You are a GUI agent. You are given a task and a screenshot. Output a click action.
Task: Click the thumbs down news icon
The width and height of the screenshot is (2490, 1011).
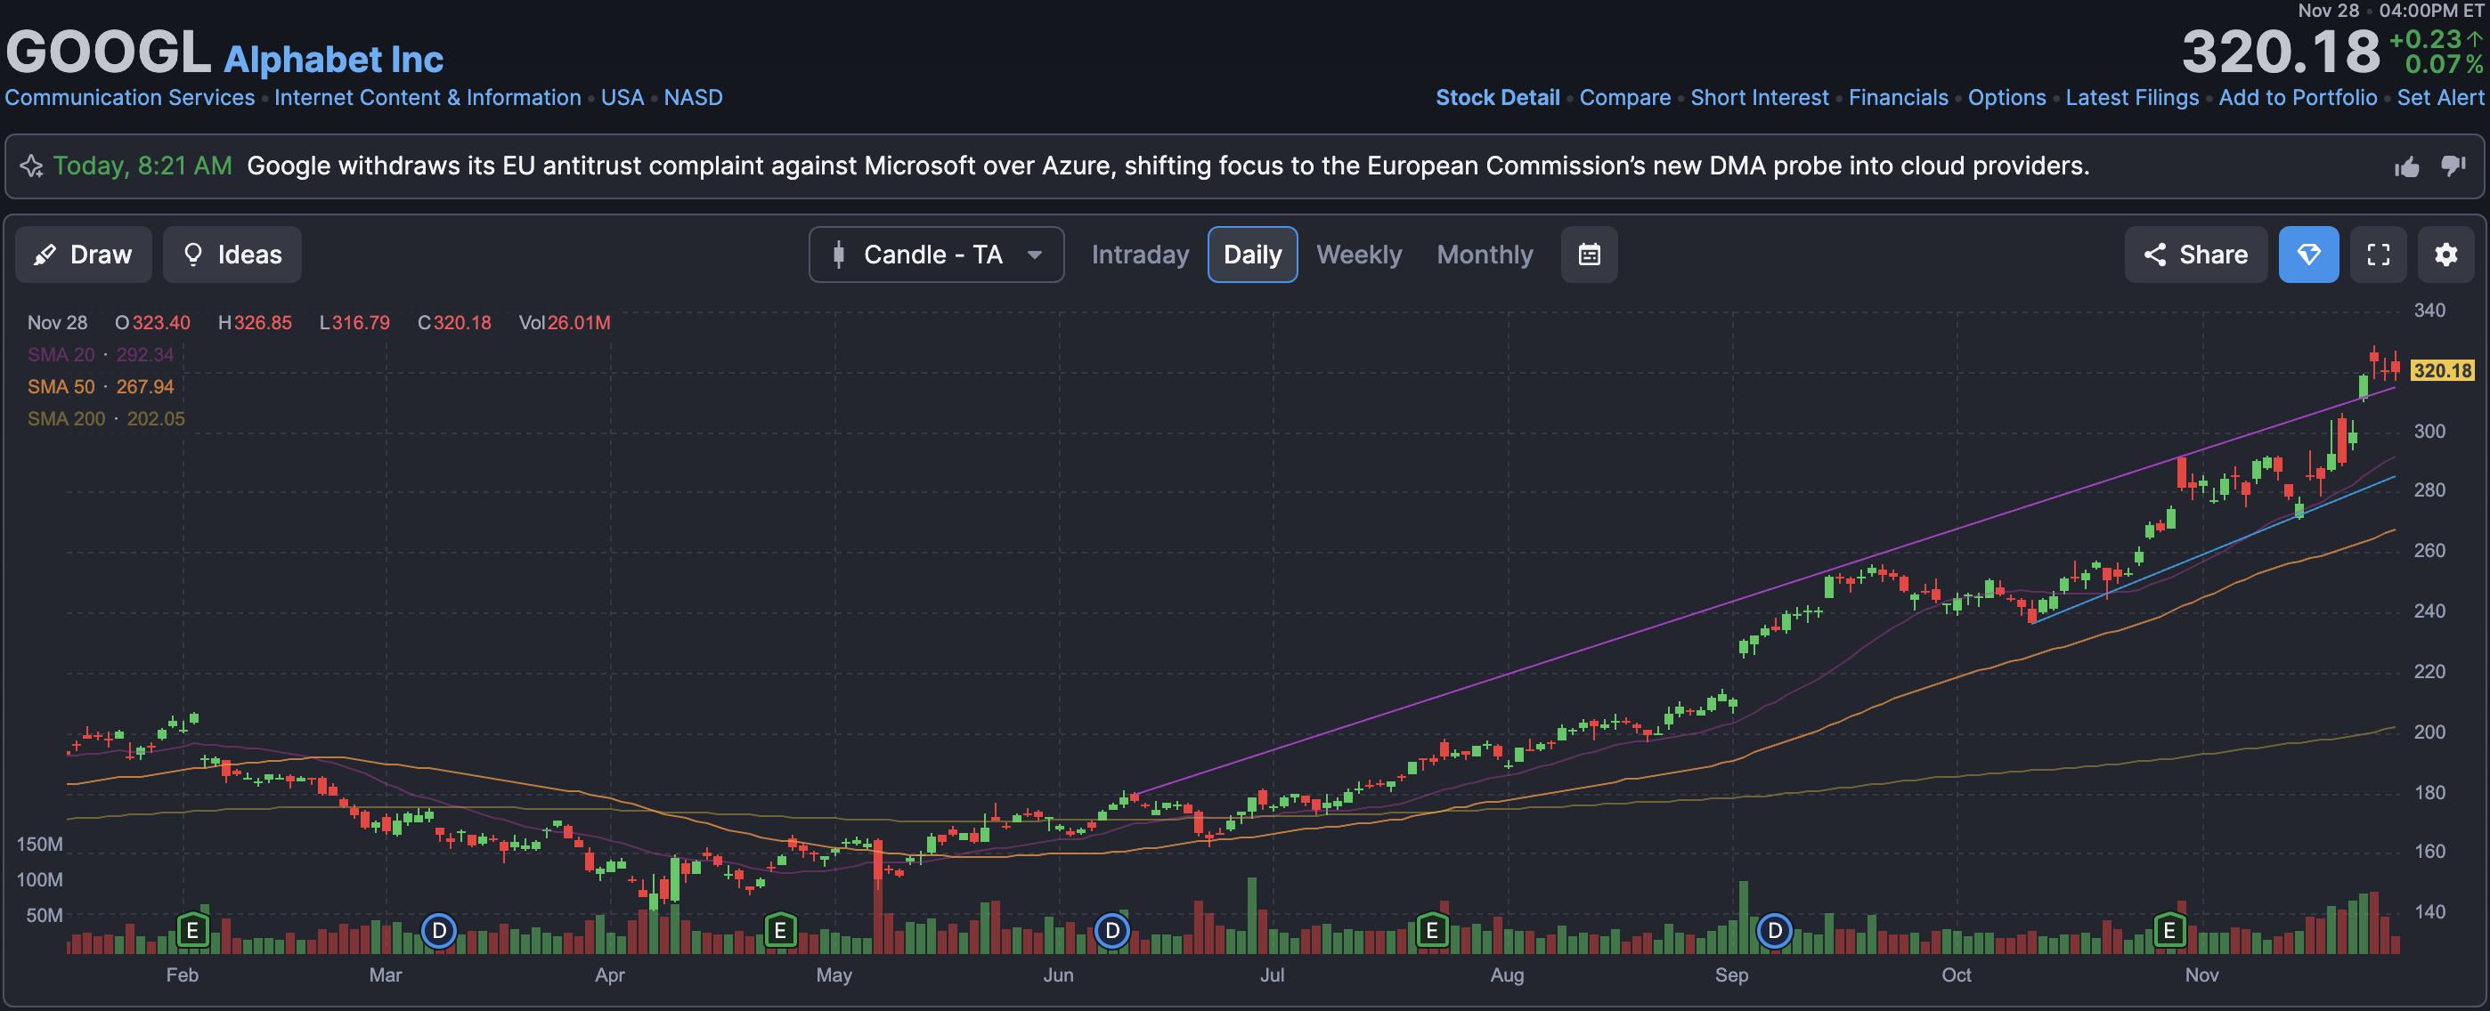tap(2453, 166)
